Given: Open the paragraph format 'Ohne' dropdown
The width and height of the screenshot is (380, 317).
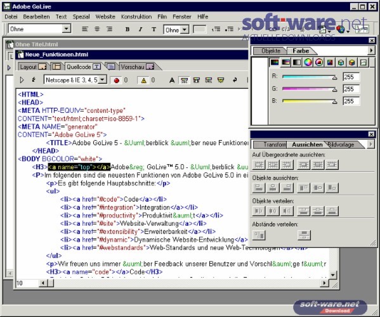Looking at the screenshot, I should click(x=66, y=29).
